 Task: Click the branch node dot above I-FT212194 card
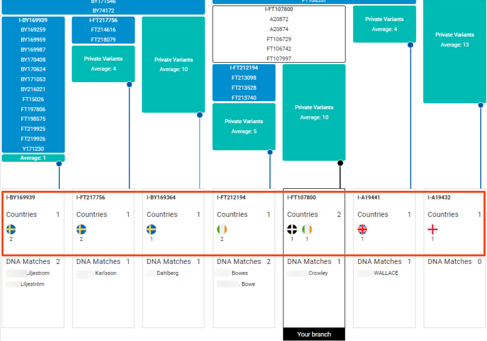click(270, 152)
